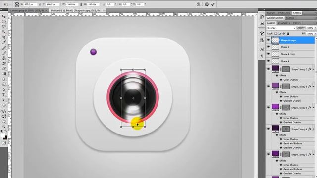317x178 pixels.
Task: Collapse effects of Shape 2 copy 4
Action: coord(314,129)
